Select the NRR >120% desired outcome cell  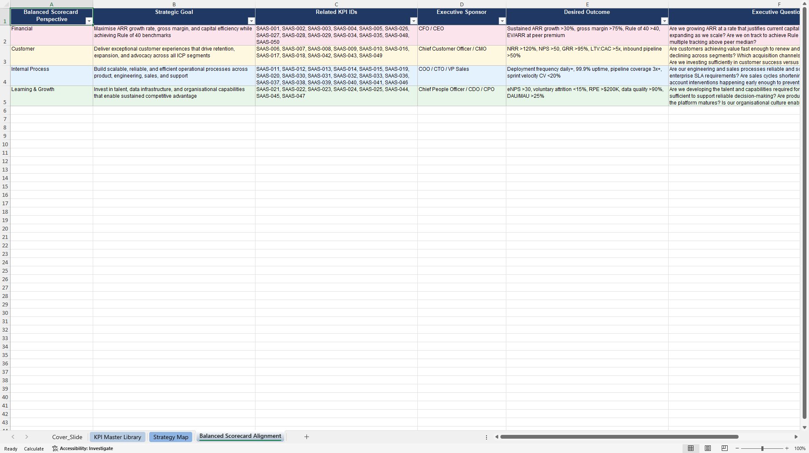(x=587, y=56)
